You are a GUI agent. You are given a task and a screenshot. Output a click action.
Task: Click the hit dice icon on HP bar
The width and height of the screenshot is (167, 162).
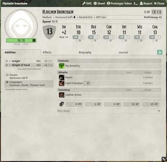pos(34,40)
